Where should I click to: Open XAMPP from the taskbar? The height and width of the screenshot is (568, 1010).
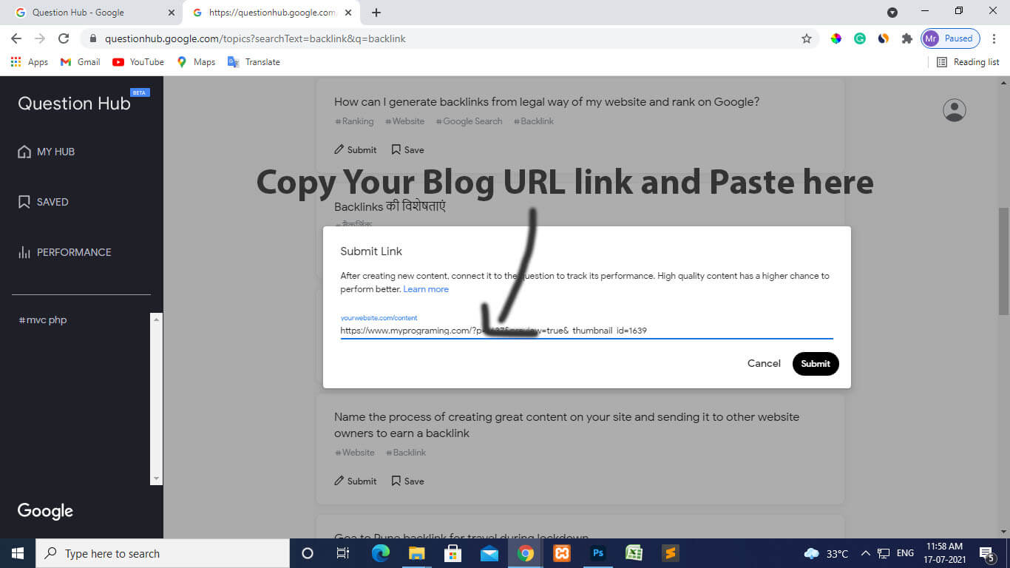tap(561, 552)
